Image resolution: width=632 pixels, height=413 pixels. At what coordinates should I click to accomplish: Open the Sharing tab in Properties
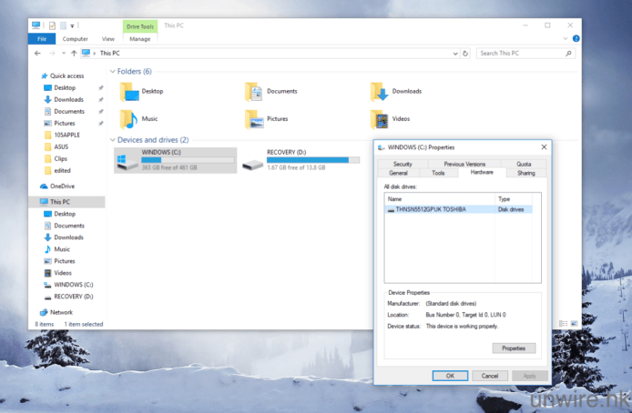point(526,173)
